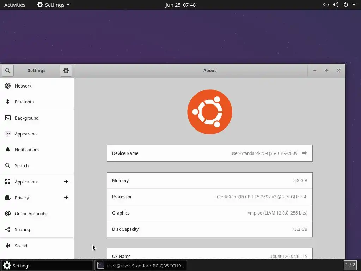
Task: Switch to terminal window in taskbar
Action: [x=141, y=265]
